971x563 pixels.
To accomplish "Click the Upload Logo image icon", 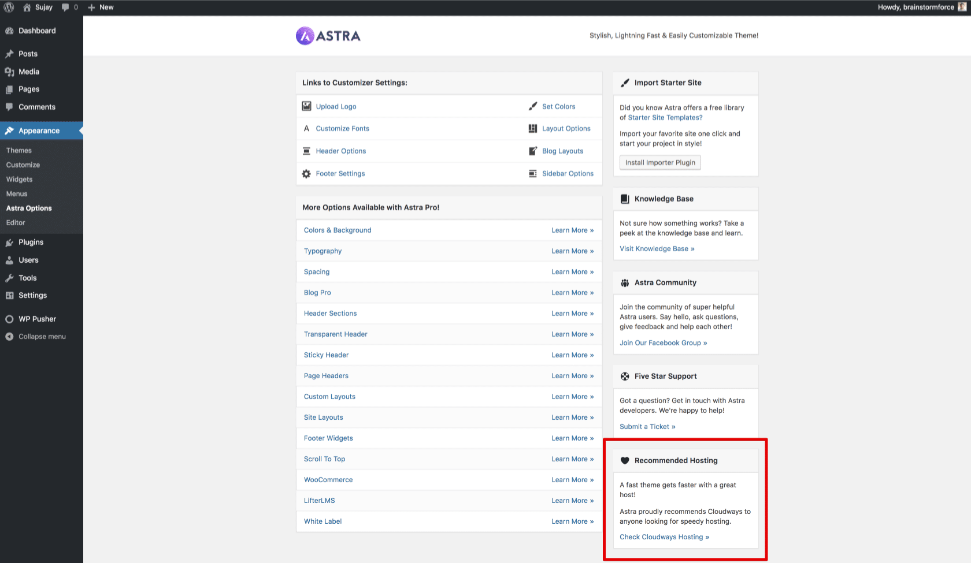I will (306, 106).
